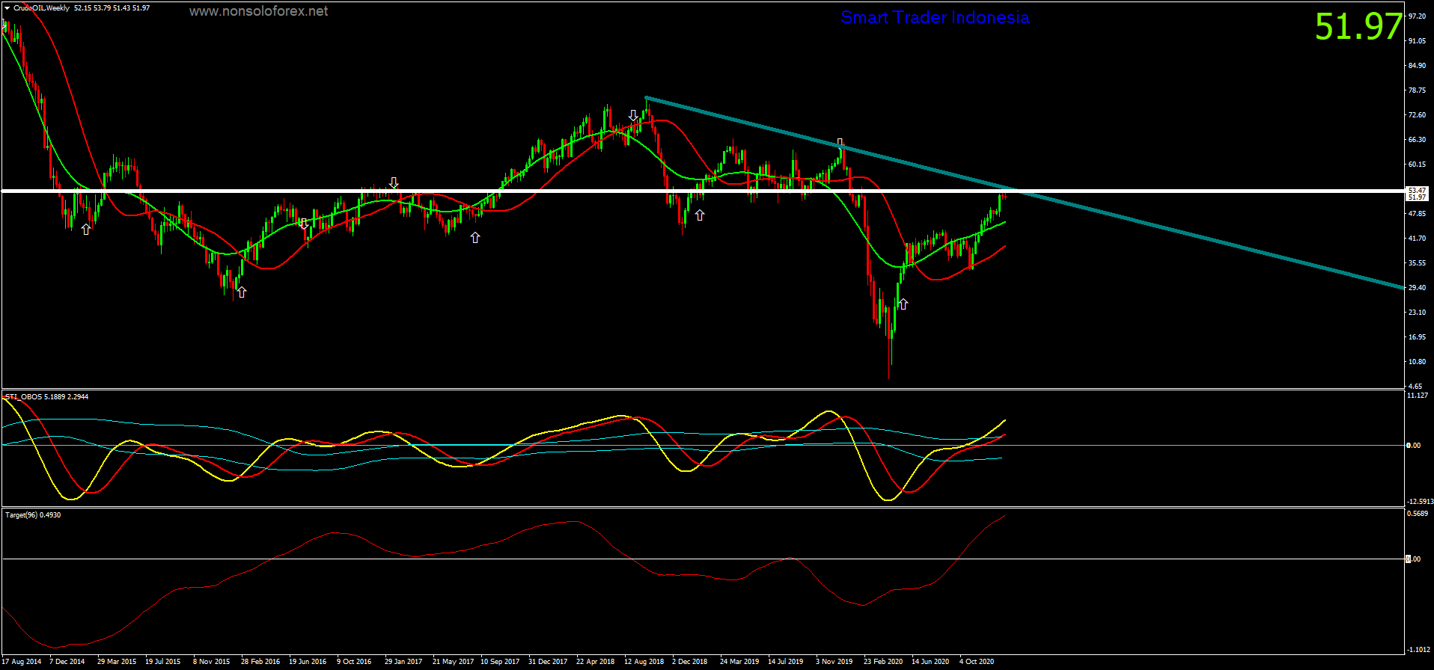This screenshot has width=1434, height=670.
Task: Click the 29 Jan 2017 date label
Action: tap(403, 662)
